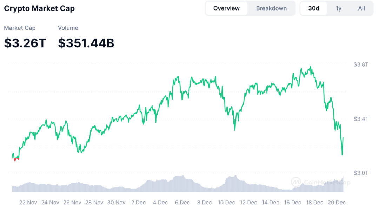
Task: Click the $3.26T market cap value
Action: pyautogui.click(x=25, y=43)
